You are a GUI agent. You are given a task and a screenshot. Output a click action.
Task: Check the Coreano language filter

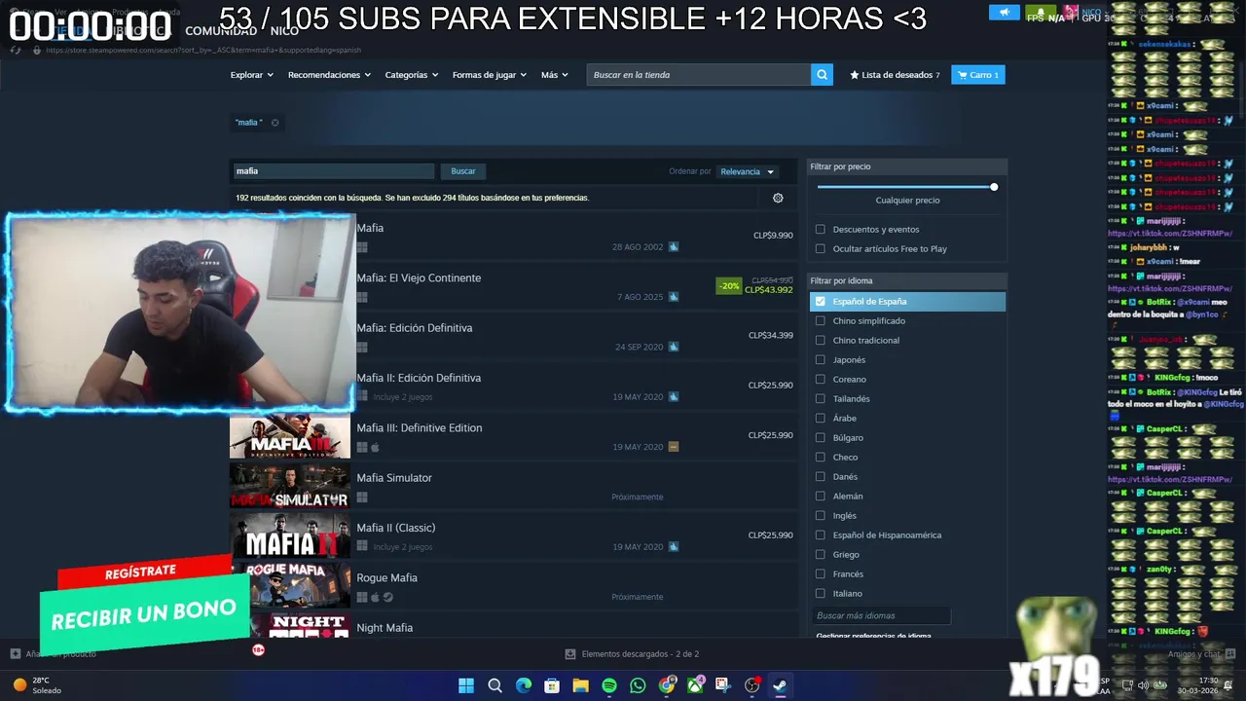click(820, 380)
